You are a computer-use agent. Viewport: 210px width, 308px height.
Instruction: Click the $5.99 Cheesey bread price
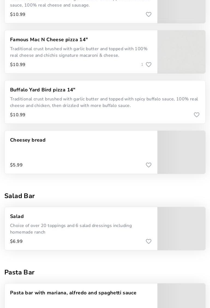[x=16, y=165]
